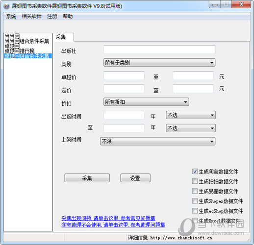
Task: Enable 生成Shopex数据文件 checkbox
Action: 195,201
